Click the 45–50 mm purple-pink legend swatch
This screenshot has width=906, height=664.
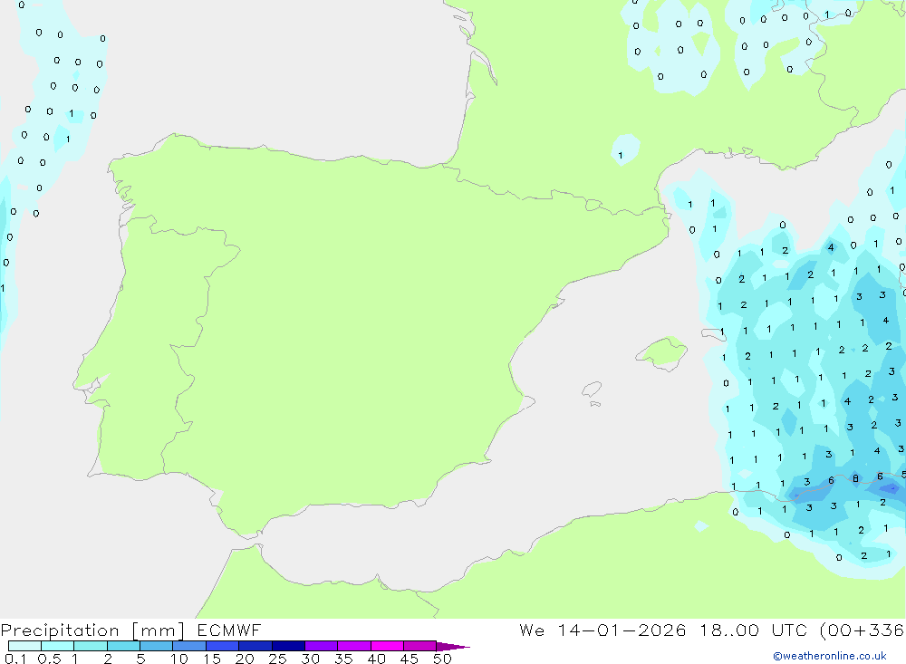tap(420, 646)
